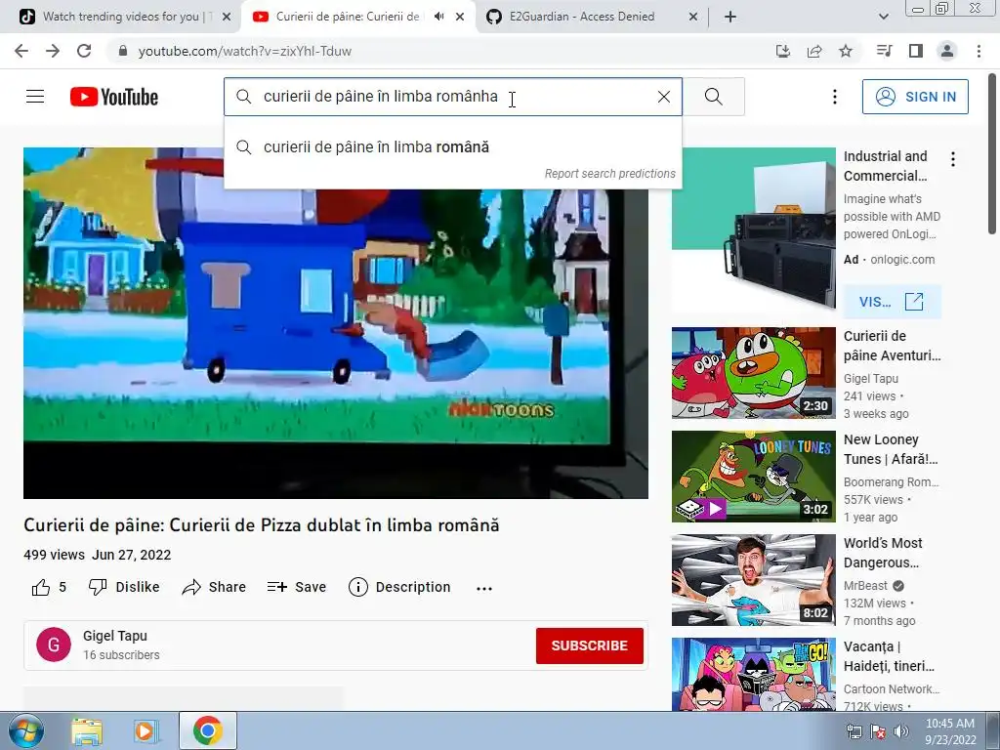Click the share page icon in address bar

(814, 51)
